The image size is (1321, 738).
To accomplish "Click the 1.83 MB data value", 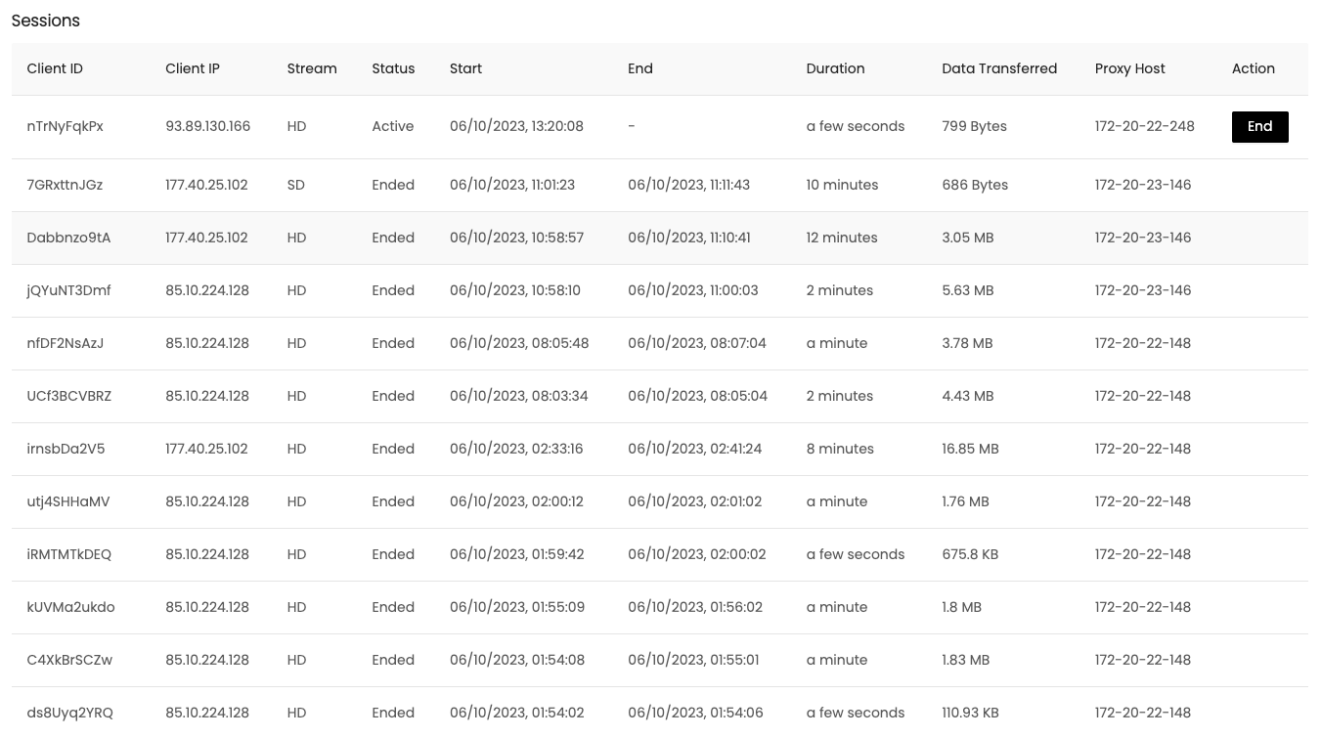I will point(965,660).
